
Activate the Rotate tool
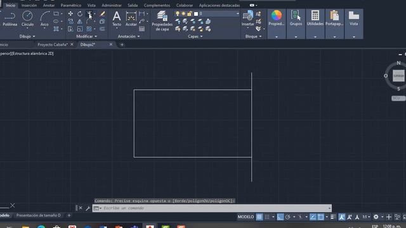coord(80,14)
